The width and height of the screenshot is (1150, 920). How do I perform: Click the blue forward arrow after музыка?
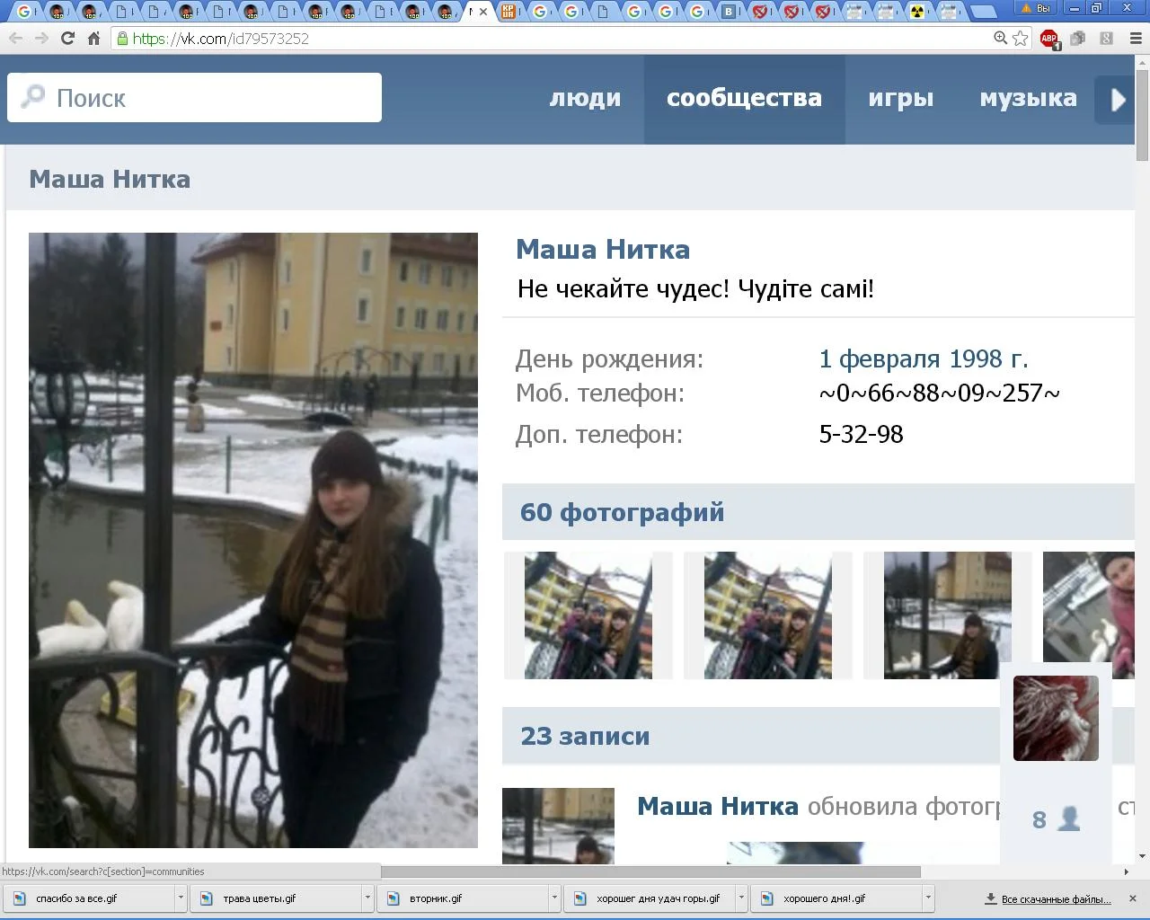[1117, 100]
